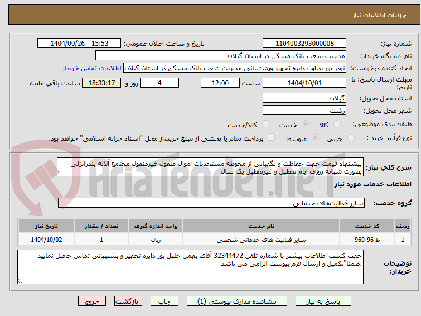Click the remaining time field 18:33:17
421x316 pixels.
(x=101, y=83)
